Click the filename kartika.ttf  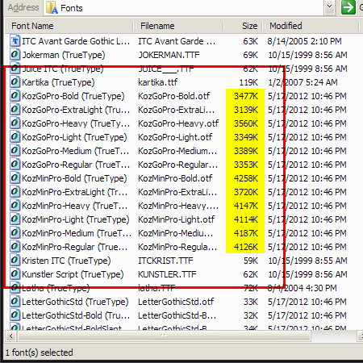pyautogui.click(x=158, y=82)
